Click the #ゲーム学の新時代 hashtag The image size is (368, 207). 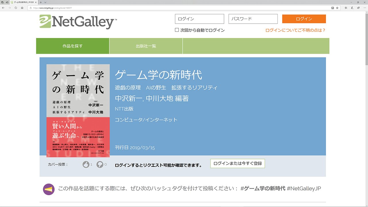(263, 189)
